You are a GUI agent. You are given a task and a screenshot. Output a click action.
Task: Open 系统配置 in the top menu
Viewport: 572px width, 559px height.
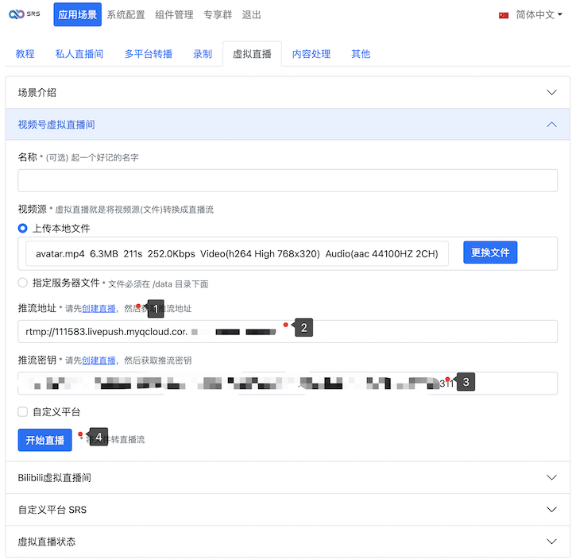126,15
